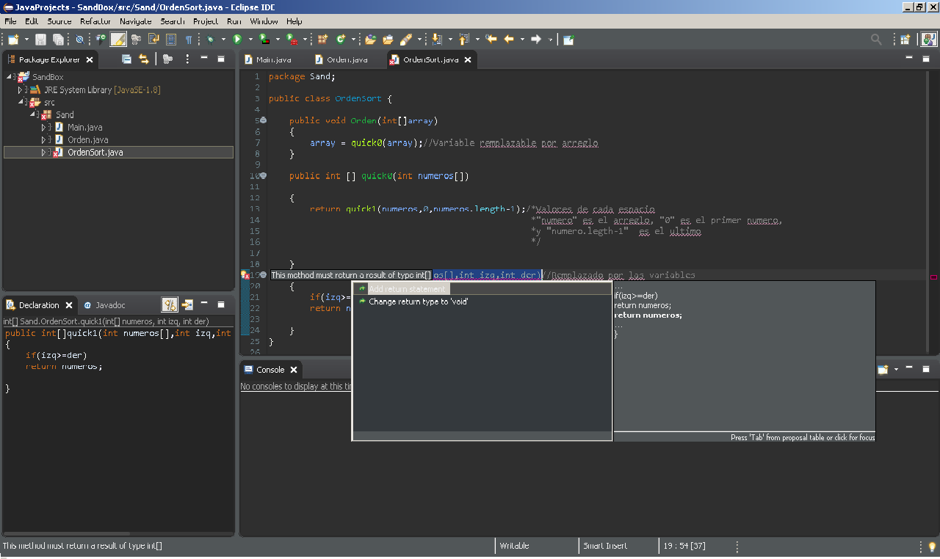The image size is (940, 559).
Task: Open the Back history dropdown arrow
Action: pos(522,39)
